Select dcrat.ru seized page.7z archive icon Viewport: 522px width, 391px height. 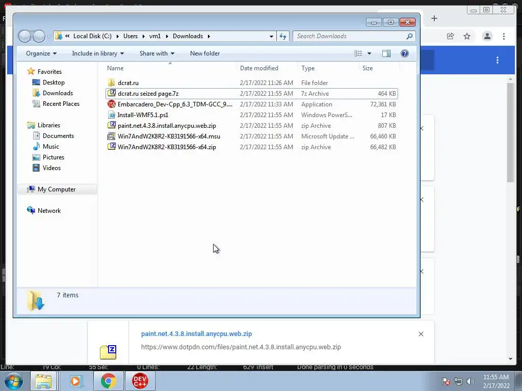click(112, 94)
